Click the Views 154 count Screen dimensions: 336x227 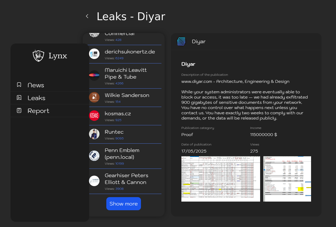coord(118,102)
